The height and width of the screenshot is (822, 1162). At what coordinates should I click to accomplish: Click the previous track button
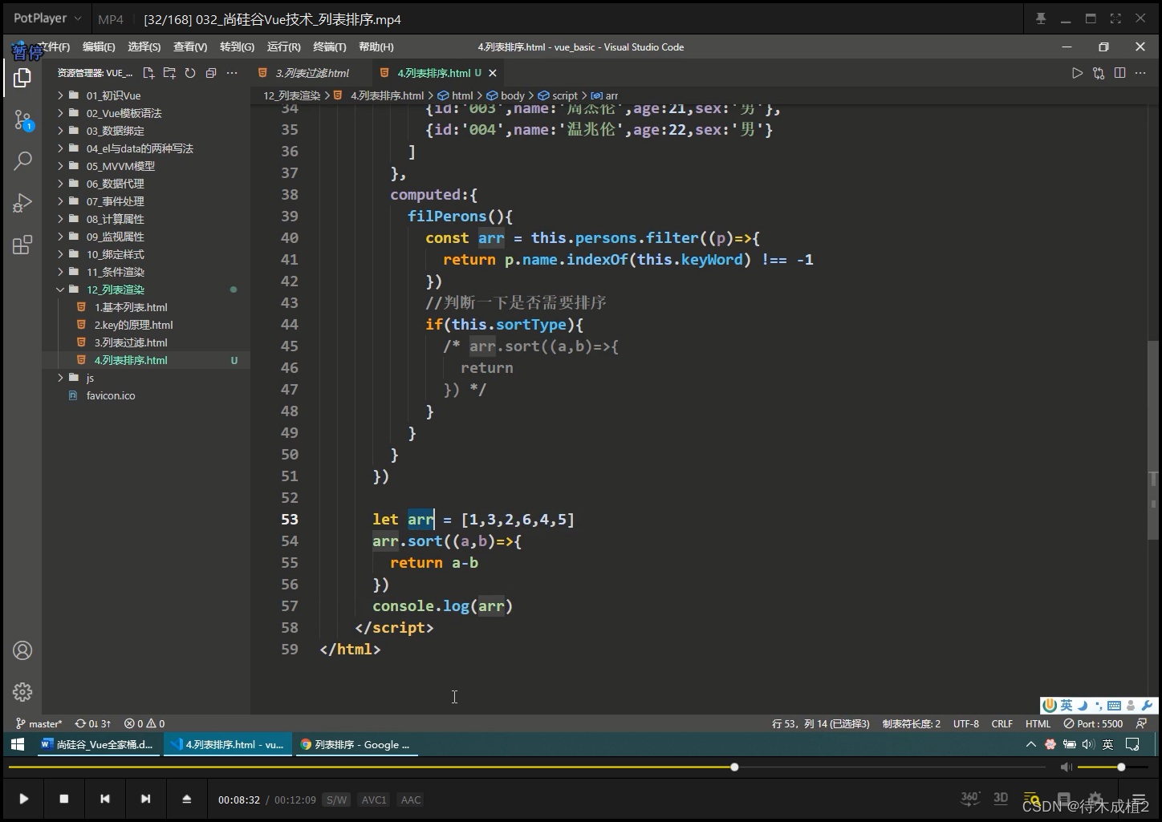coord(104,799)
